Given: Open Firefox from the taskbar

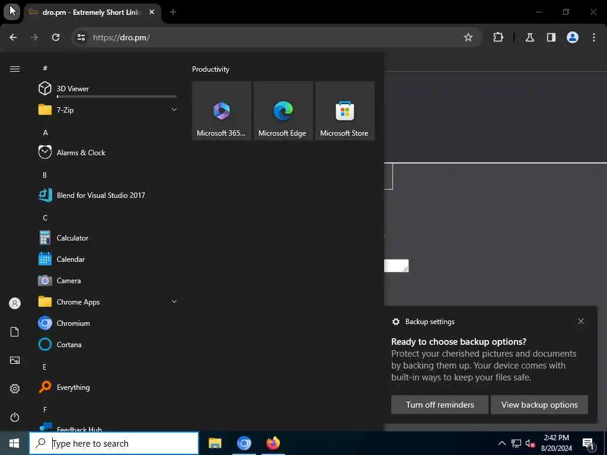Looking at the screenshot, I should tap(273, 443).
